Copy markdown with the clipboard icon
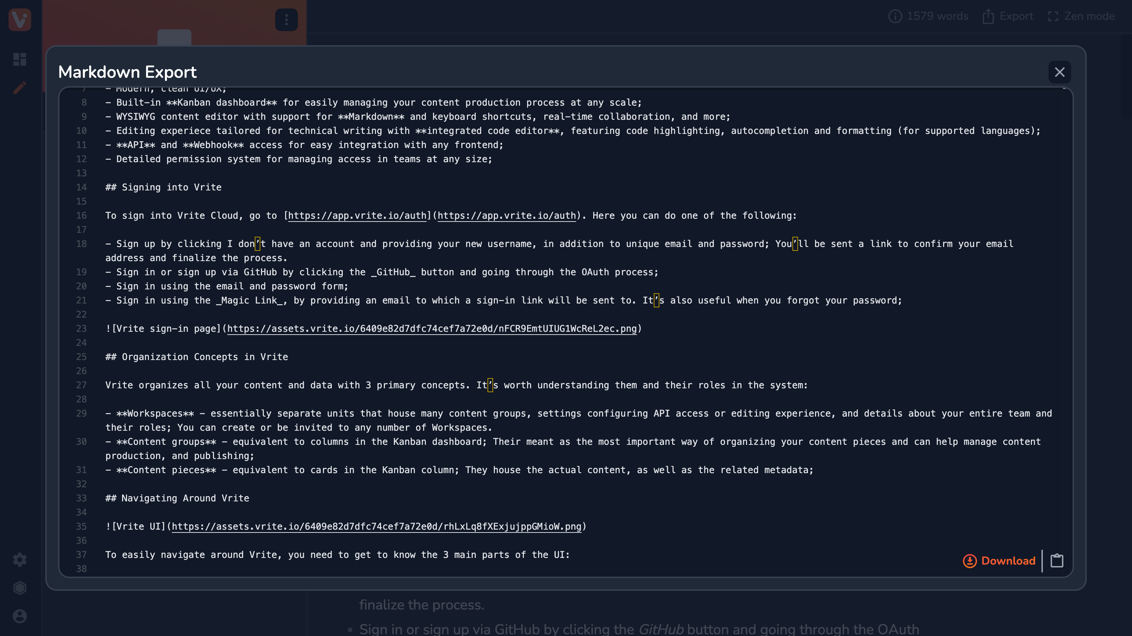This screenshot has width=1132, height=636. point(1057,560)
